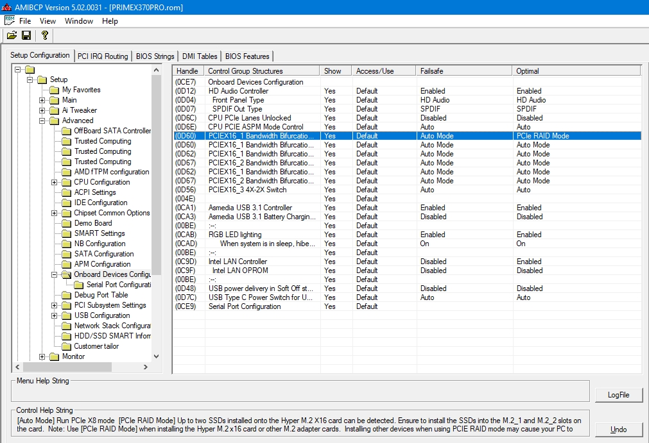Select the ACPI Settings folder icon
649x443 pixels.
click(66, 192)
